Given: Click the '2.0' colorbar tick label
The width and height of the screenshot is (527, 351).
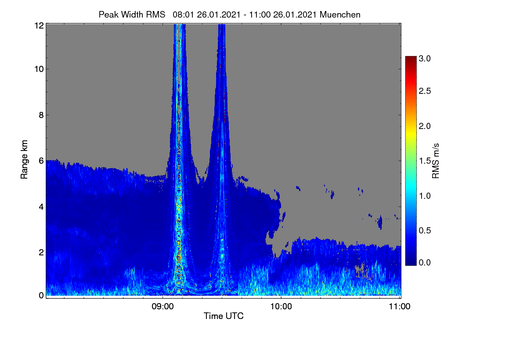Looking at the screenshot, I should pyautogui.click(x=425, y=126).
